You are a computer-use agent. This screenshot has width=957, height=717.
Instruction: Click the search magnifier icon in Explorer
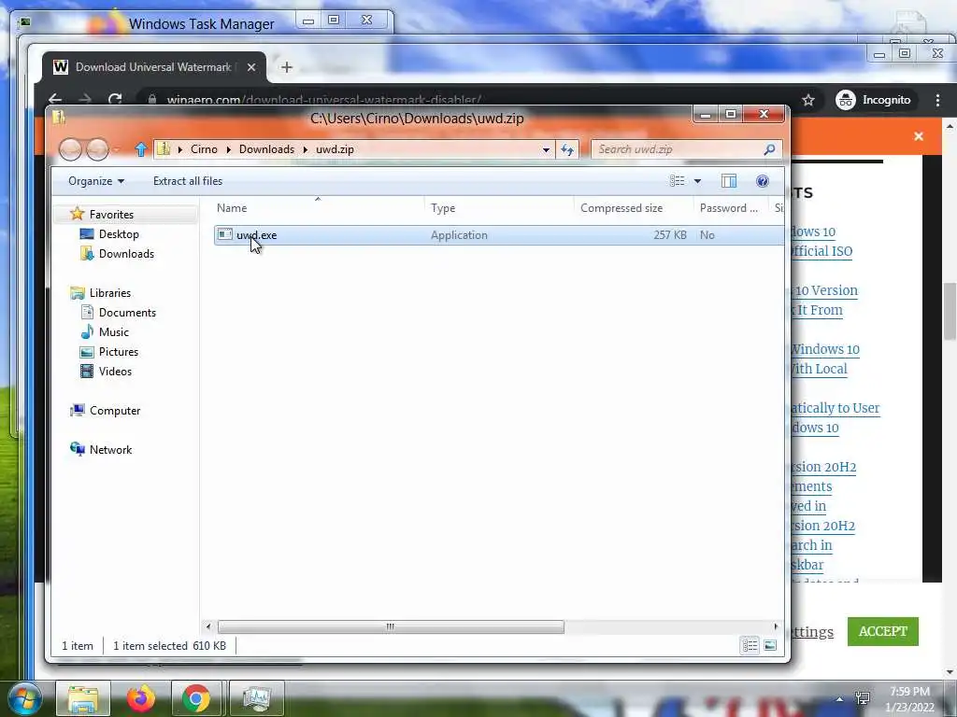point(770,149)
